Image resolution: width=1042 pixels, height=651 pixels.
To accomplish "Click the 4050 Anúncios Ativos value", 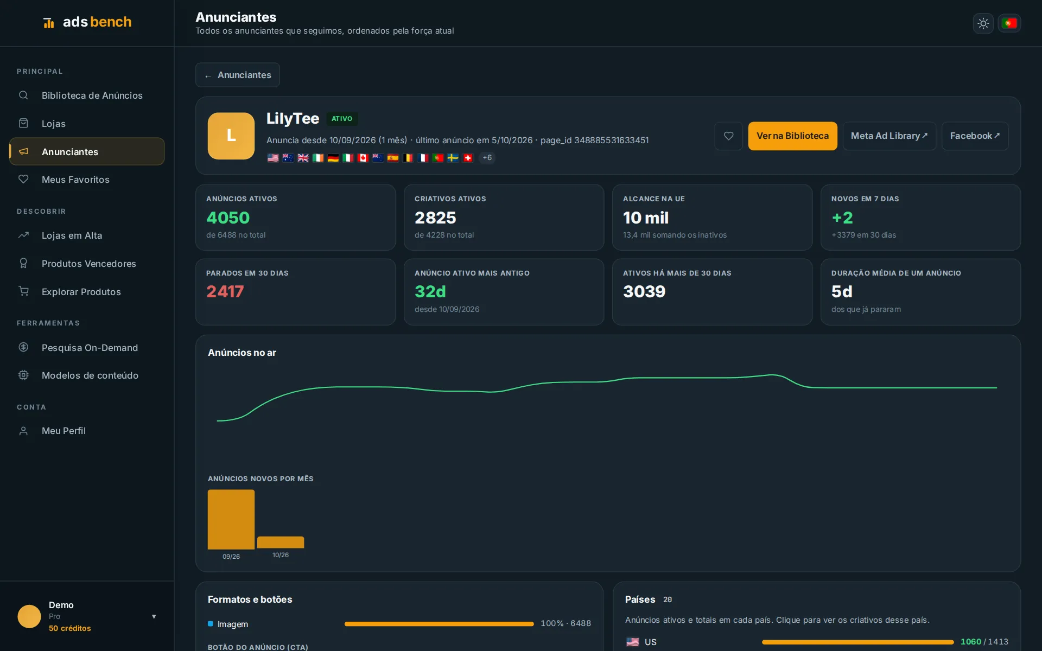I will click(x=228, y=218).
